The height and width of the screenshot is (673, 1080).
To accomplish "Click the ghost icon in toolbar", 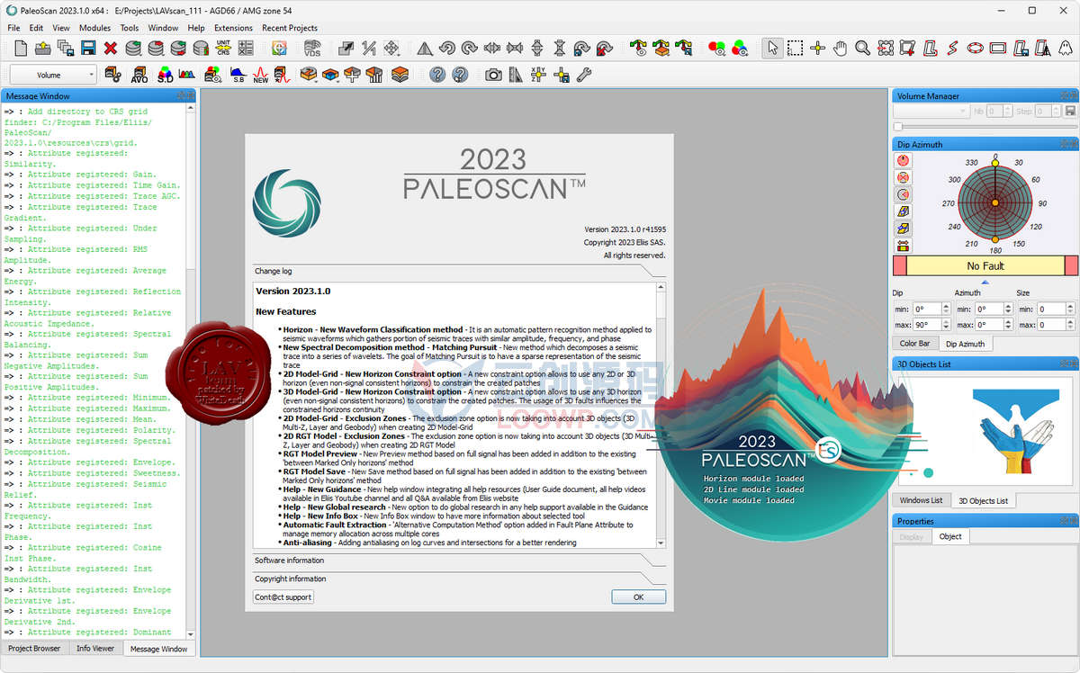I will (x=1066, y=48).
